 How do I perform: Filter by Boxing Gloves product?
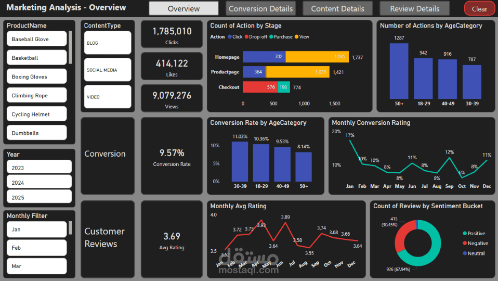36,76
